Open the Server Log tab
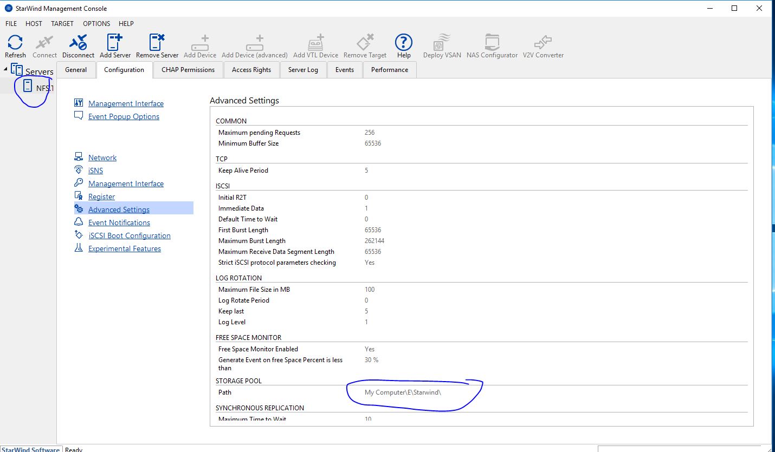 pyautogui.click(x=303, y=70)
